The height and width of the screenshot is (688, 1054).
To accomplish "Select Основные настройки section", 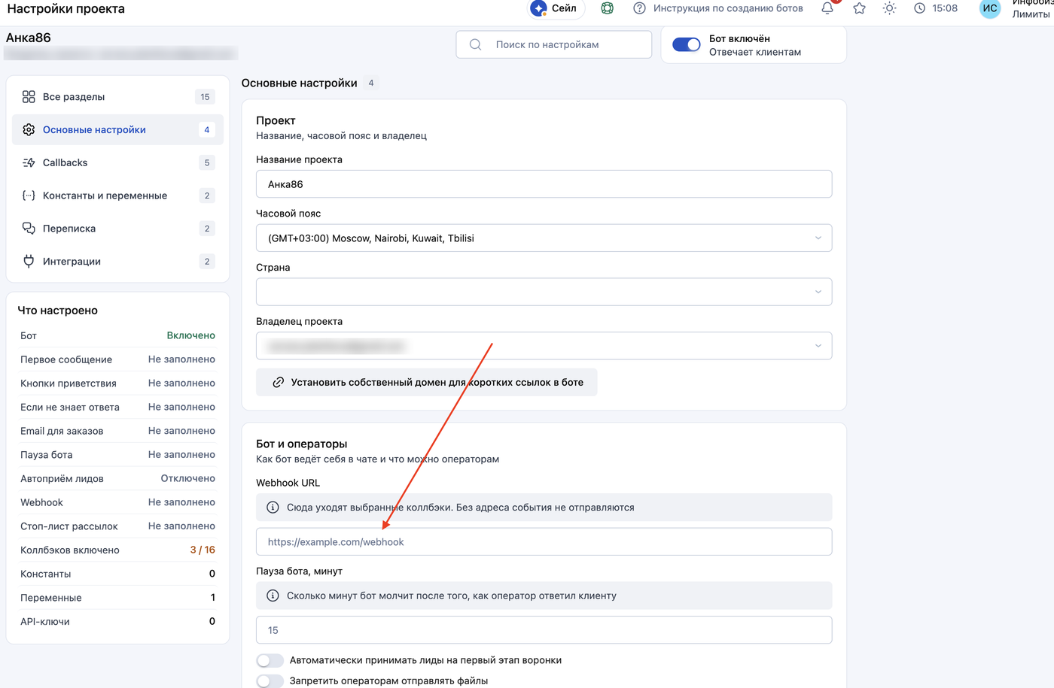I will pyautogui.click(x=118, y=129).
